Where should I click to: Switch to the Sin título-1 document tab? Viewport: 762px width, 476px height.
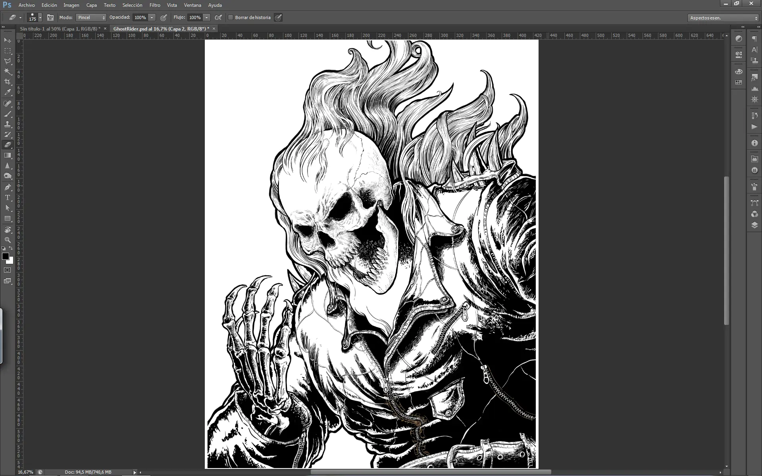click(x=60, y=29)
